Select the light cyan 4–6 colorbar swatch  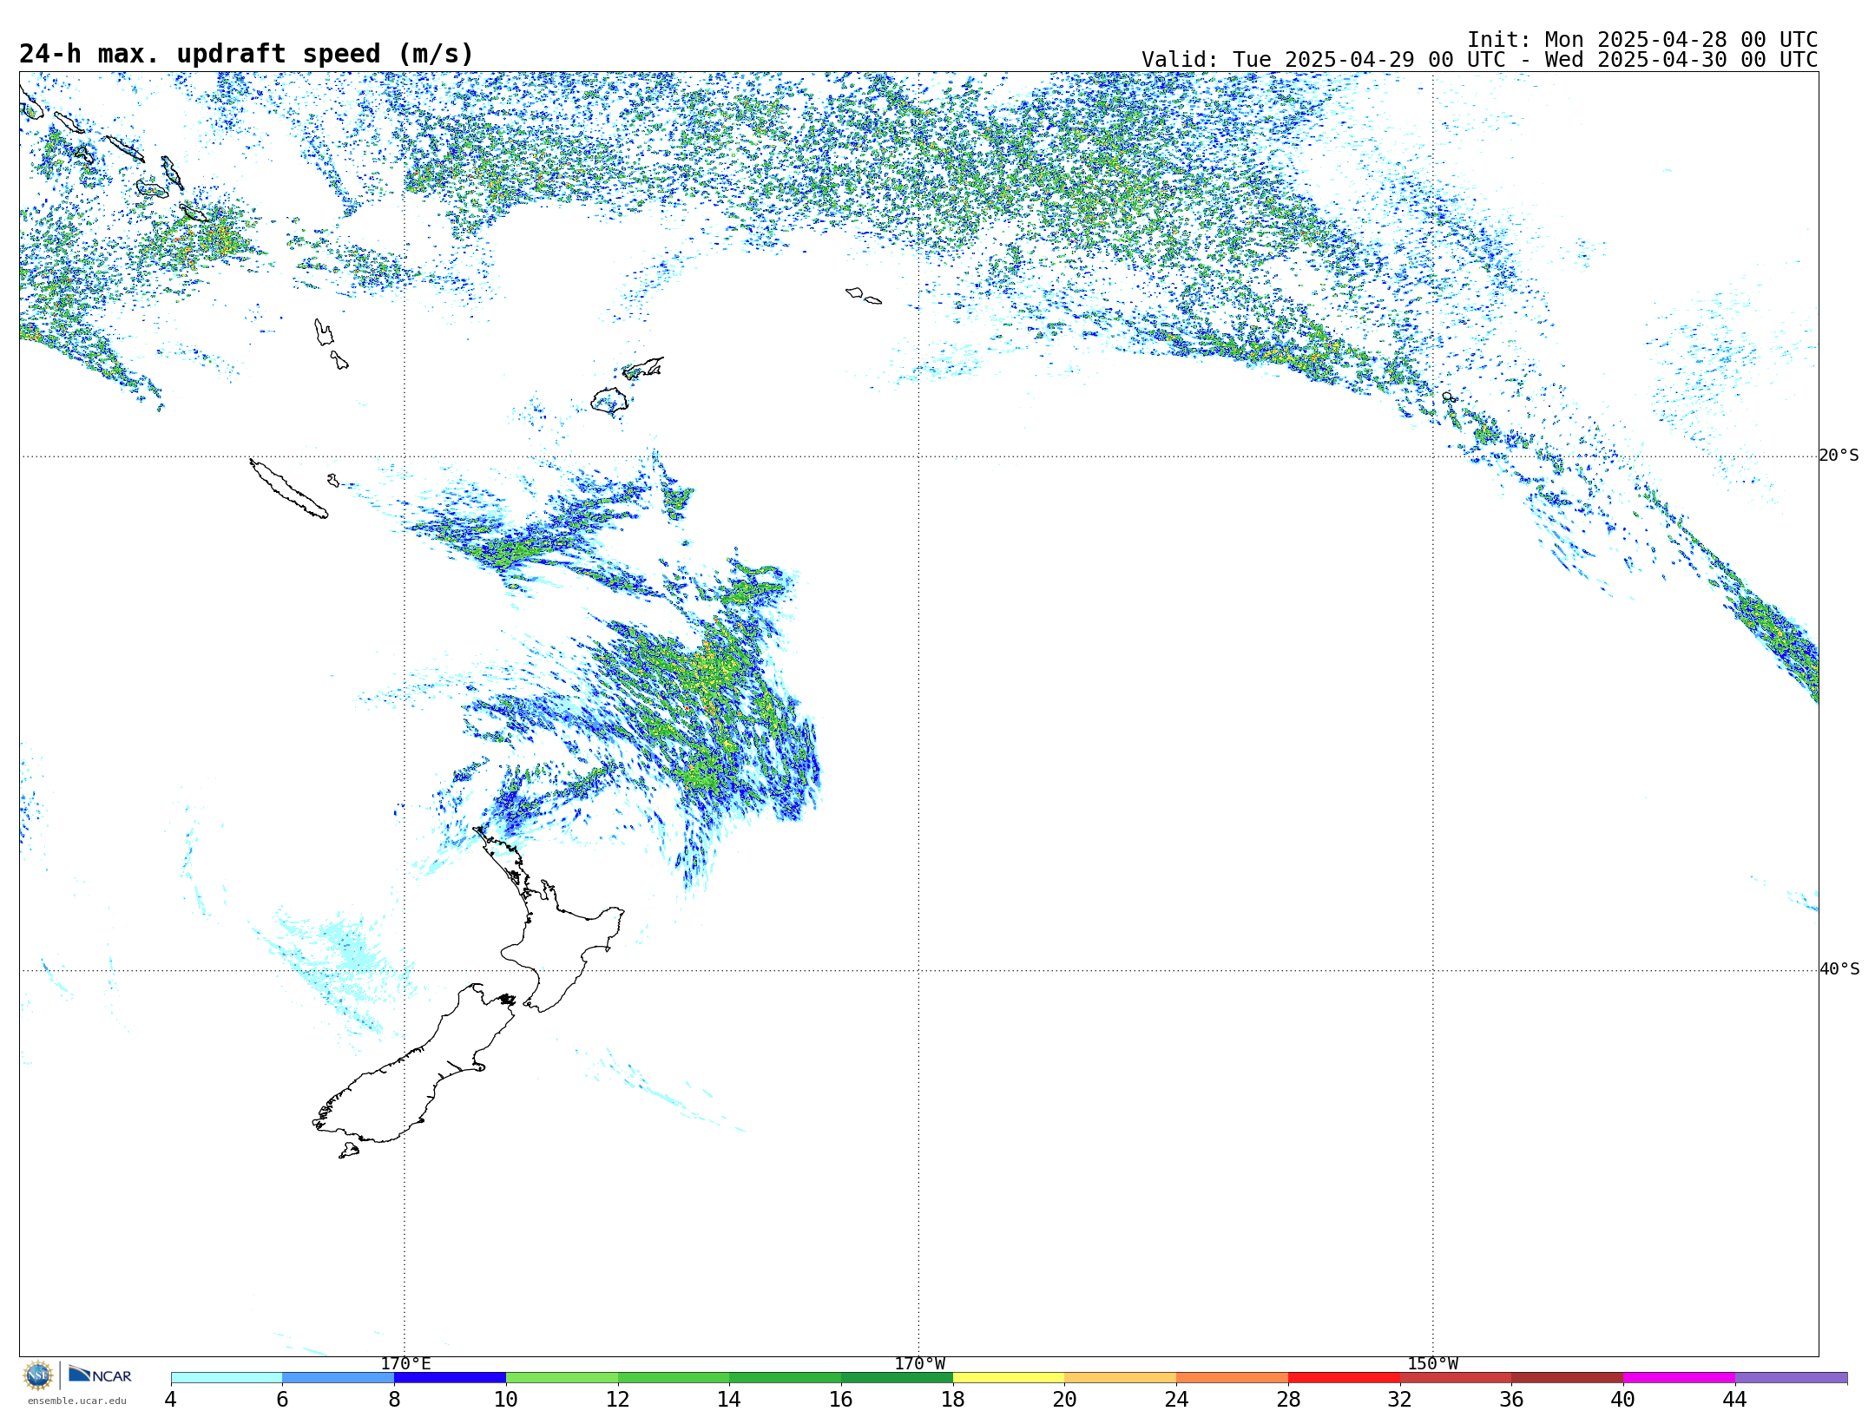[227, 1378]
